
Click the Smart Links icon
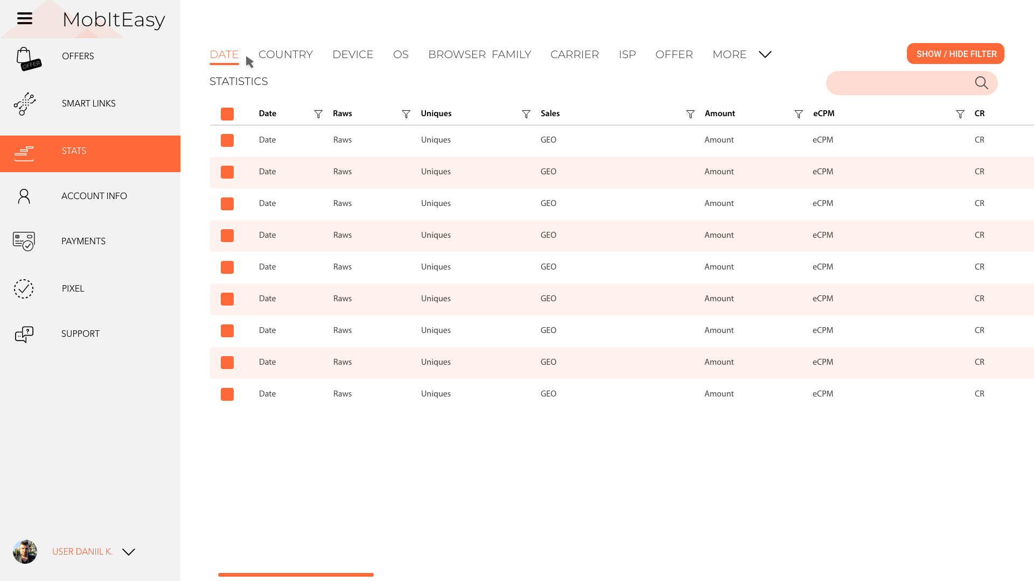pos(24,104)
